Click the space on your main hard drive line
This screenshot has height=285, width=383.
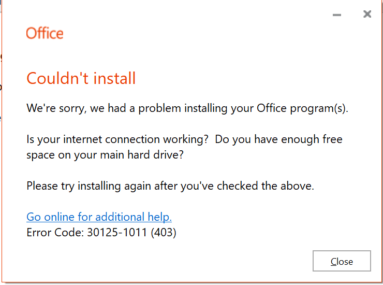(105, 155)
